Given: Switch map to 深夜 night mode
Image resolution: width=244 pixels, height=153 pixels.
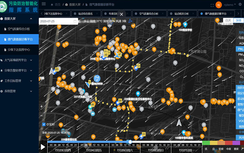Looking at the screenshot, I should (x=239, y=20).
